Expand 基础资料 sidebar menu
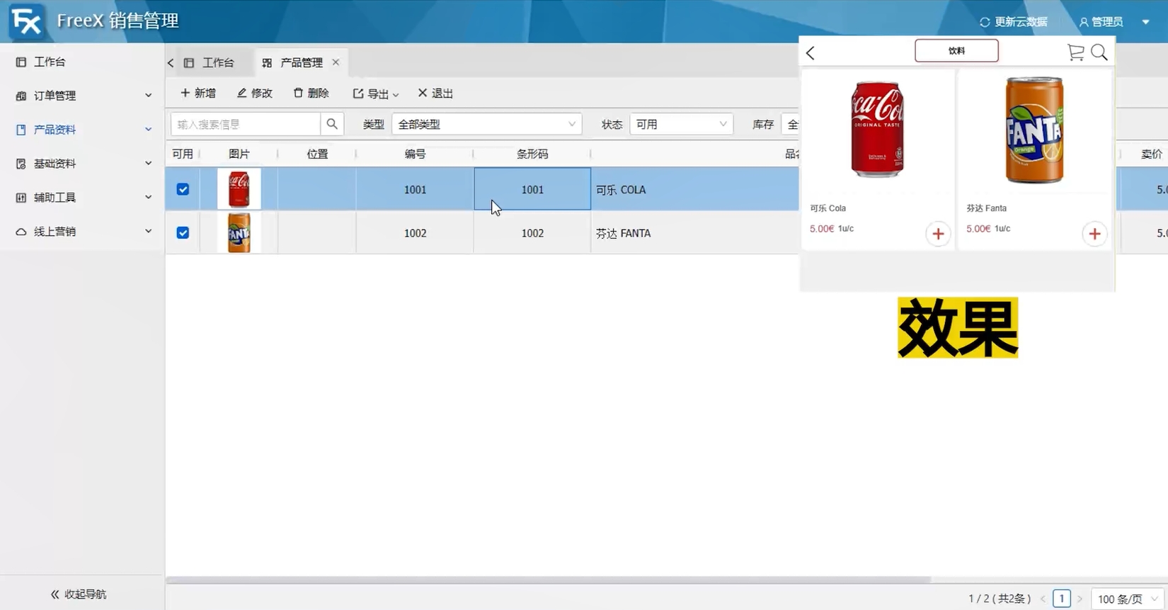 82,164
